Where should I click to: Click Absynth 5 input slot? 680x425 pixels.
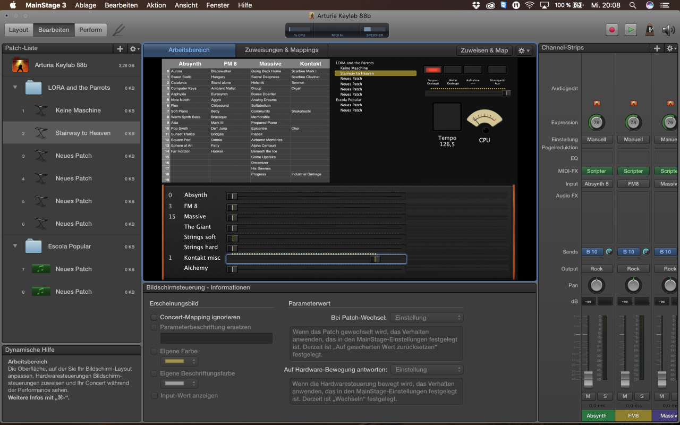coord(597,184)
